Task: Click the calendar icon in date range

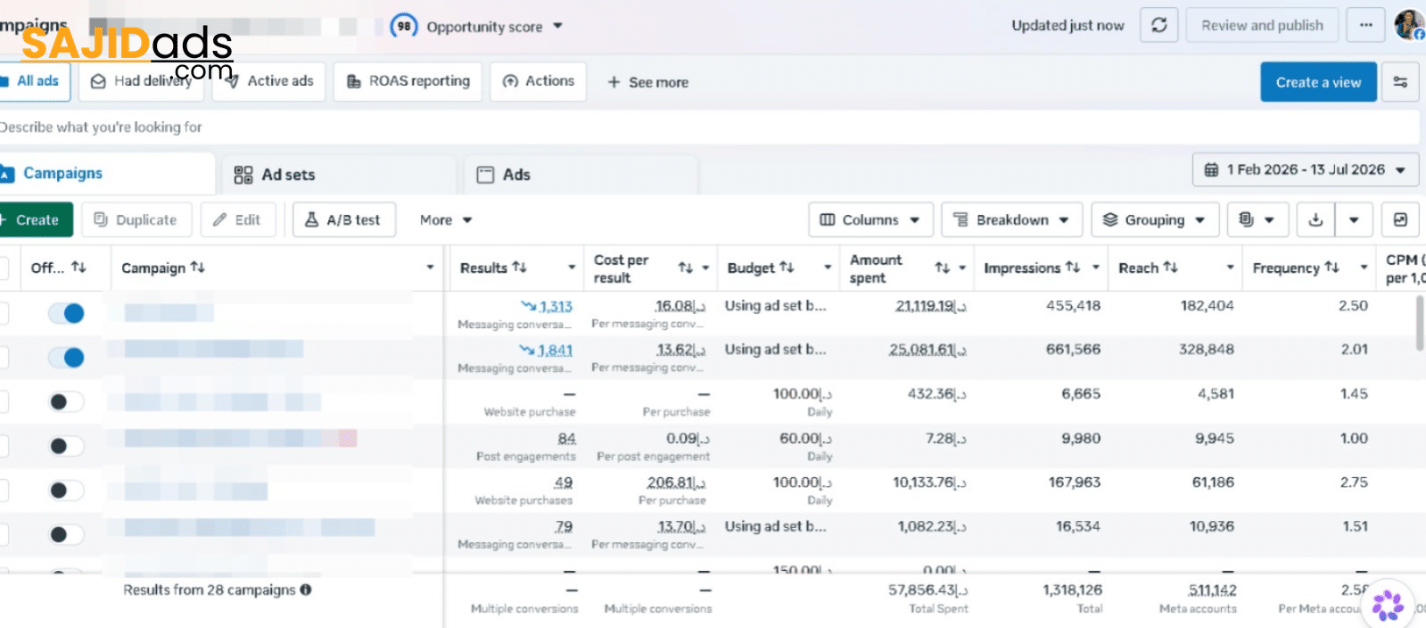Action: coord(1211,169)
